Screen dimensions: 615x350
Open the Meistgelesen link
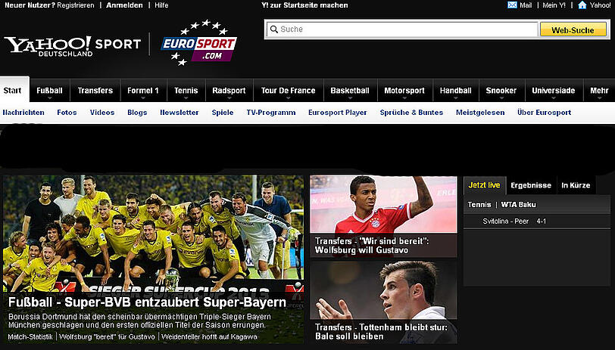(x=480, y=113)
